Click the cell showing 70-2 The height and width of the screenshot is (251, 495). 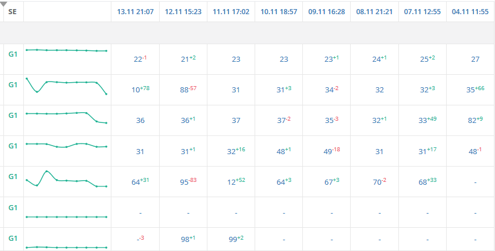coord(380,181)
